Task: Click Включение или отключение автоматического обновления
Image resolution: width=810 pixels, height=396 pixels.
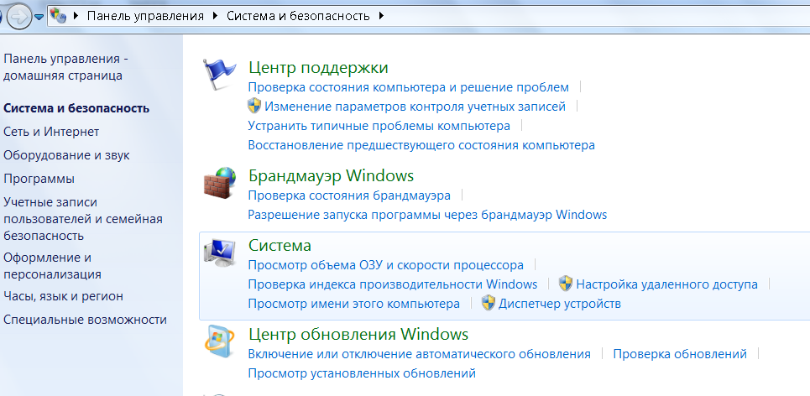Action: point(420,354)
